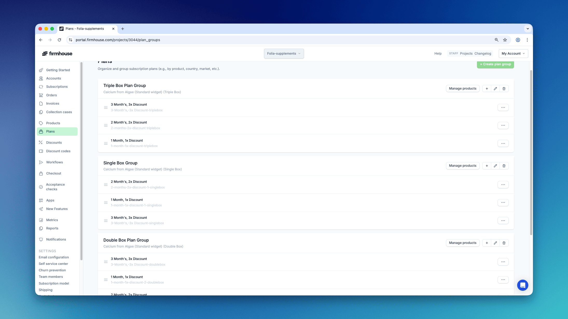Add plan to Double Box Plan Group

[x=487, y=243]
